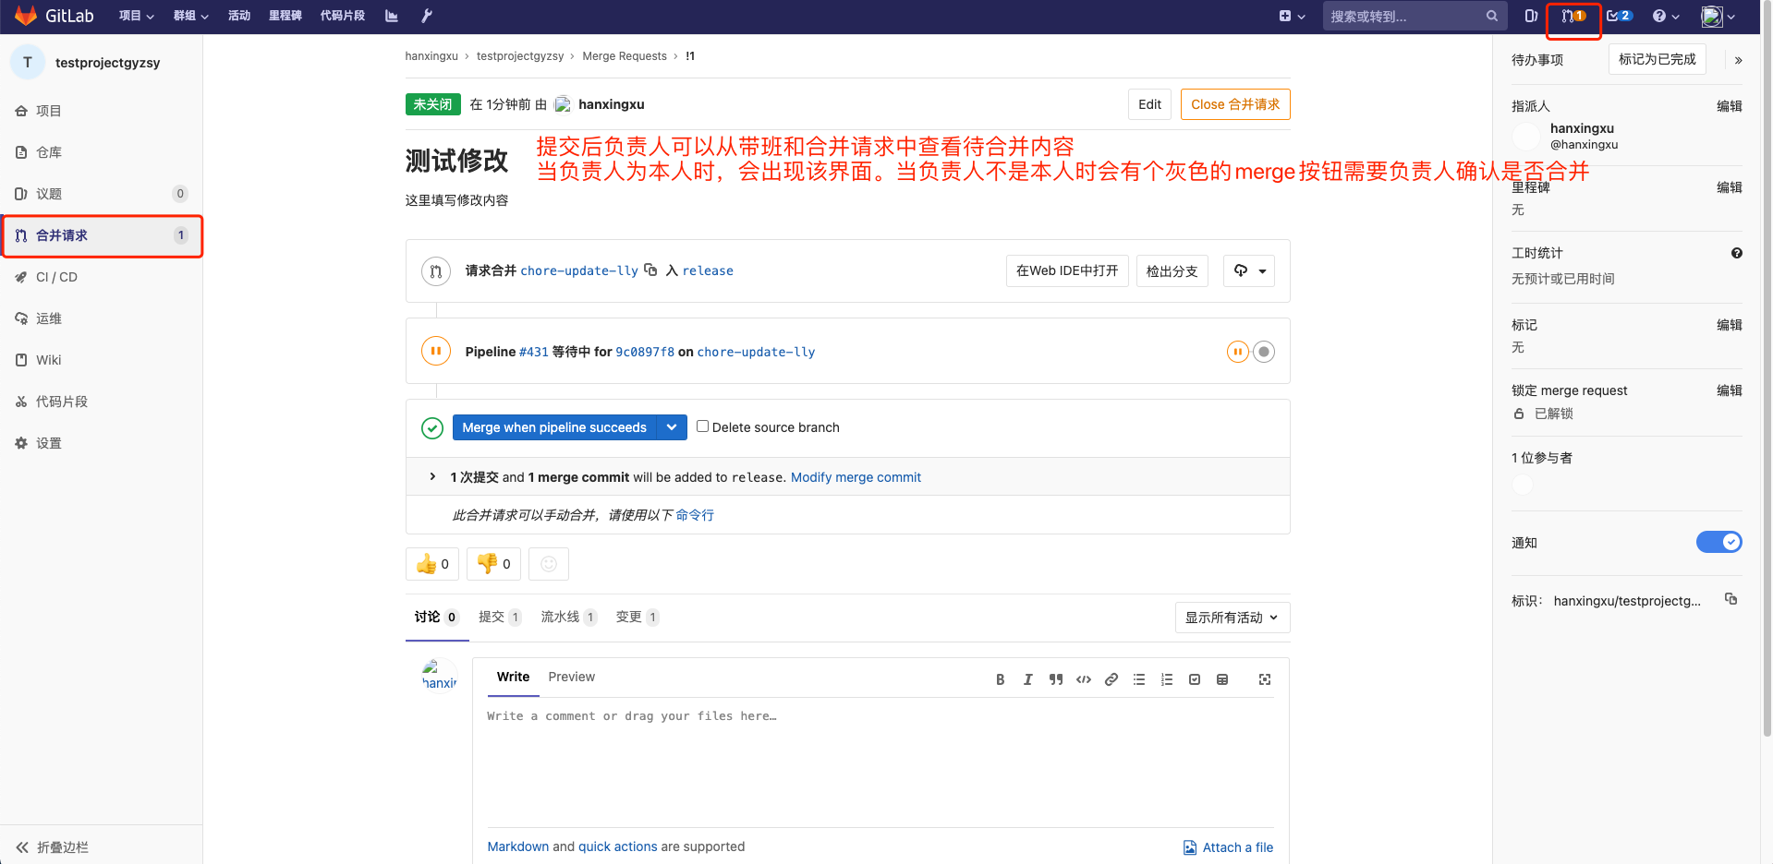
Task: Switch the comment editor to full screen
Action: click(x=1265, y=679)
